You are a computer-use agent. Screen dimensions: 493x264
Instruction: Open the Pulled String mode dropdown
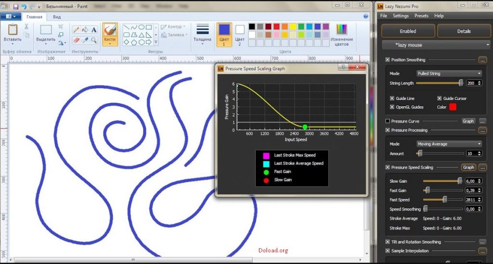[x=449, y=74]
